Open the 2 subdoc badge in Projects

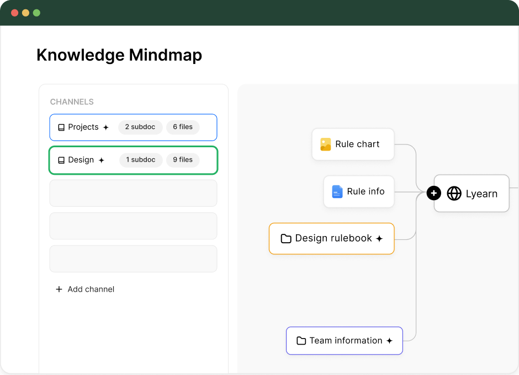(x=140, y=127)
